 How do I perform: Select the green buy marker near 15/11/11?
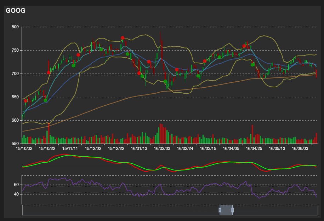73,66
